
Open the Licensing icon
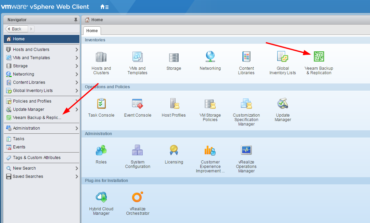click(x=174, y=150)
